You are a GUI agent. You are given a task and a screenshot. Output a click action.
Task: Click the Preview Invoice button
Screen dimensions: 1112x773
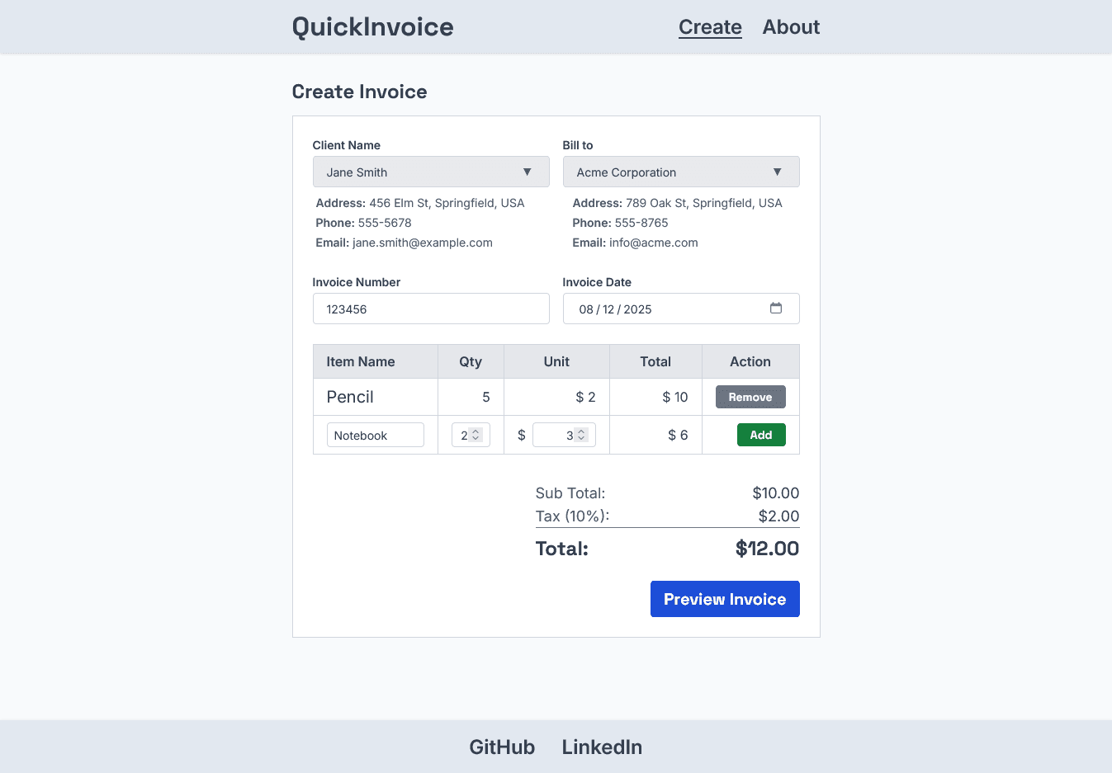(x=724, y=599)
